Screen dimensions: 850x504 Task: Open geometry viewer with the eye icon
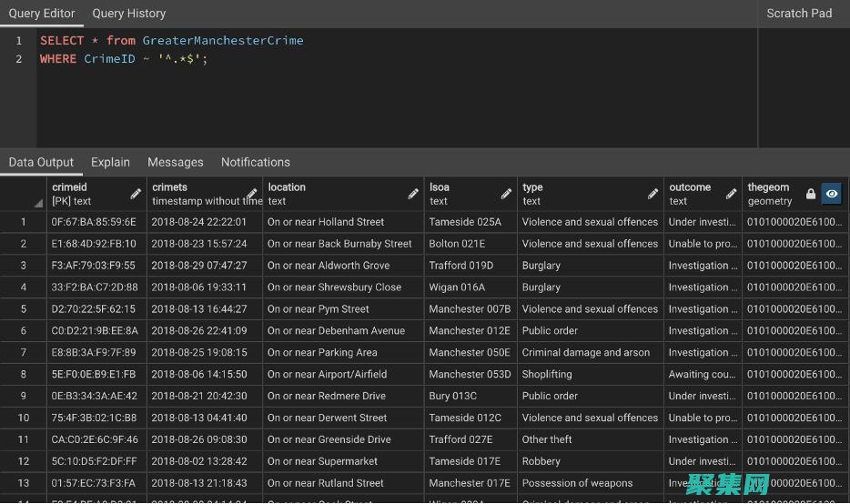pyautogui.click(x=832, y=194)
